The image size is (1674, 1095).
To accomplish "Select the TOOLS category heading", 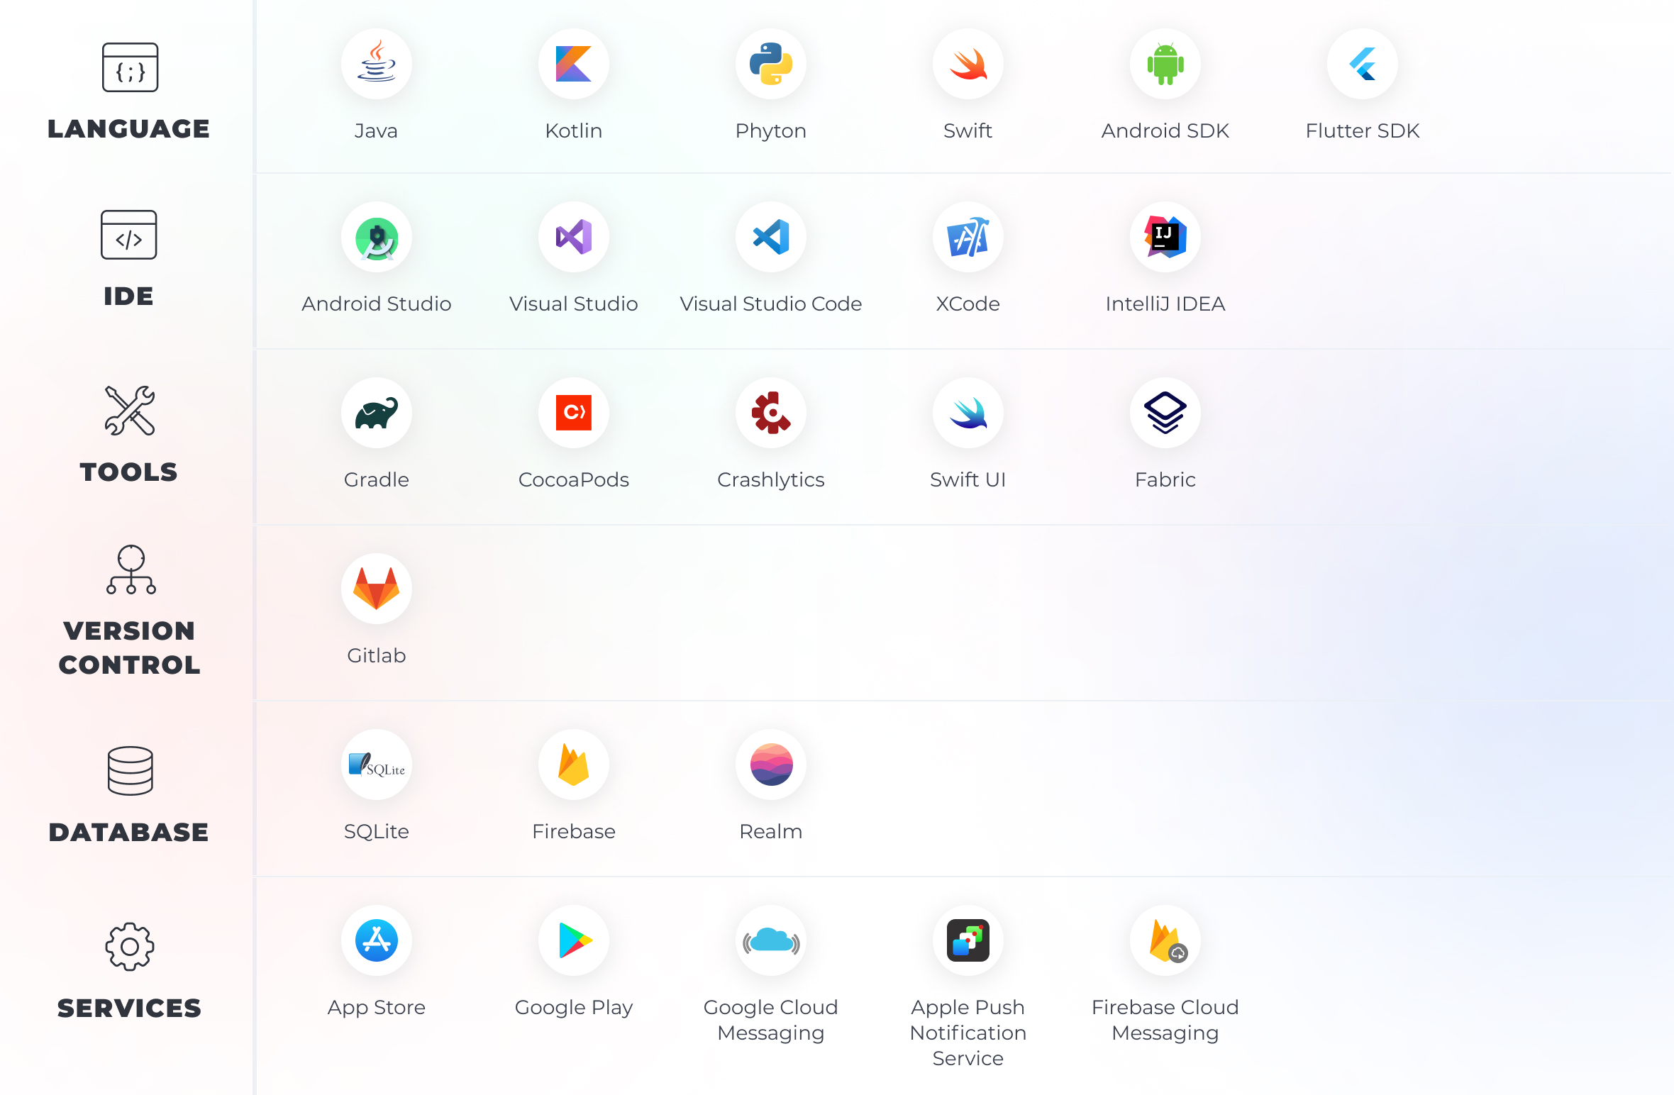I will (x=129, y=472).
